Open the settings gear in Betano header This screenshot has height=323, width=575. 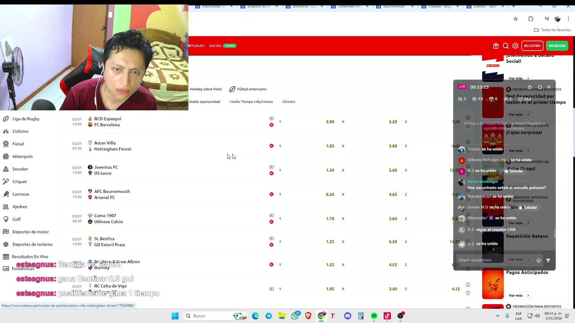[x=515, y=46]
